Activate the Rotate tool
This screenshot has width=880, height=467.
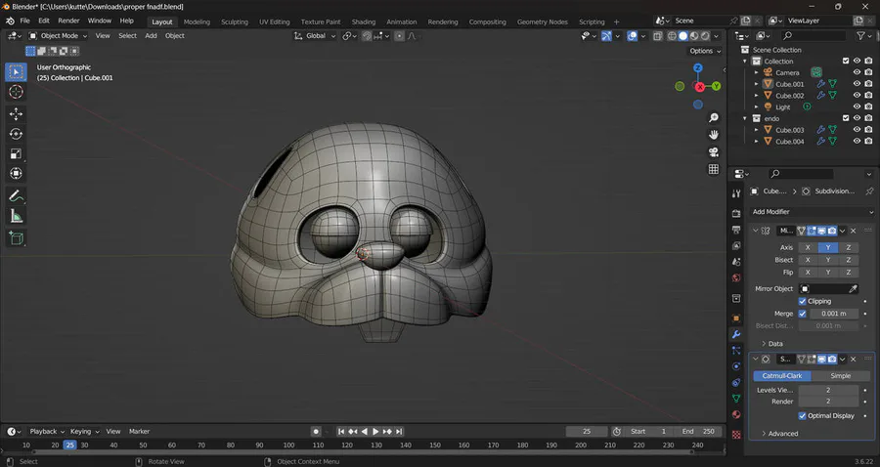point(16,134)
